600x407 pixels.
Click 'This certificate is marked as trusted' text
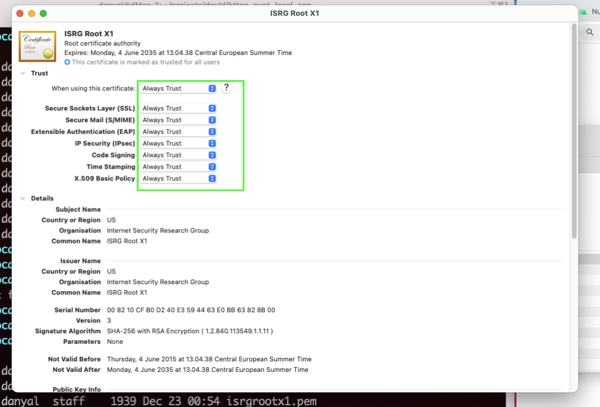point(146,62)
